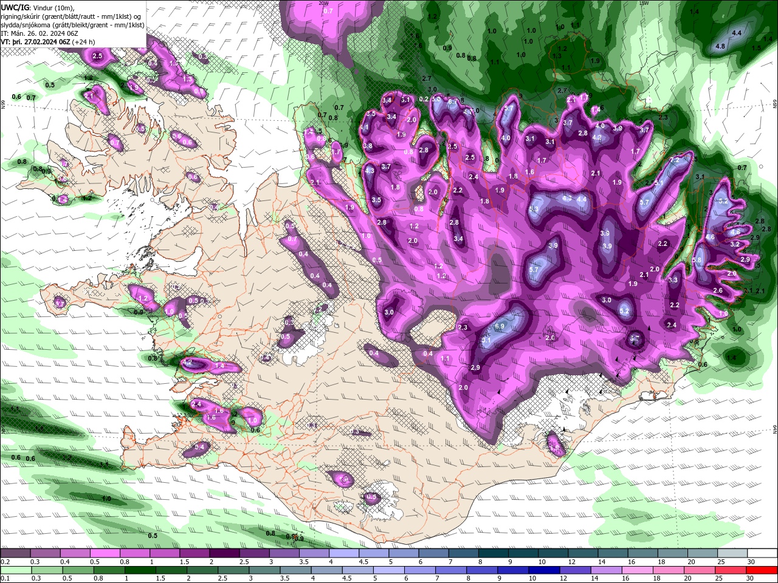Select the lavender swatch labeled 5 in lower legend

[x=389, y=570]
